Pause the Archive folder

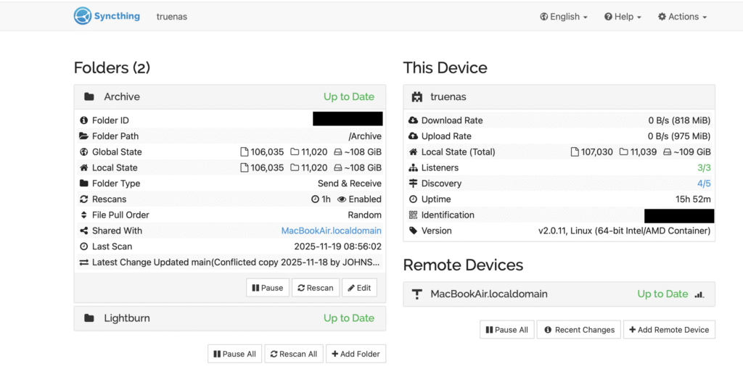tap(268, 288)
